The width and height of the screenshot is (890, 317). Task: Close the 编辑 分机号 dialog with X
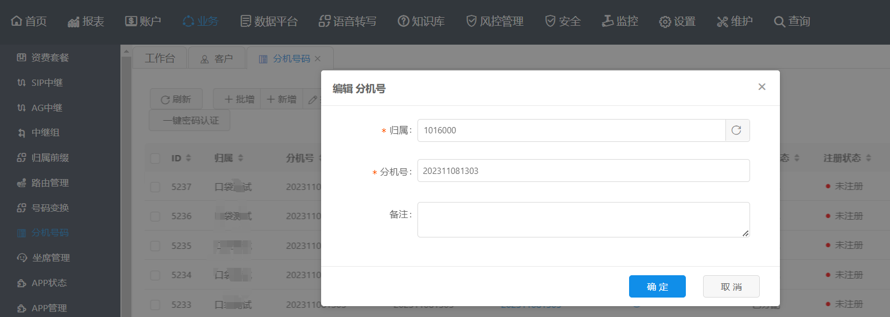click(762, 87)
